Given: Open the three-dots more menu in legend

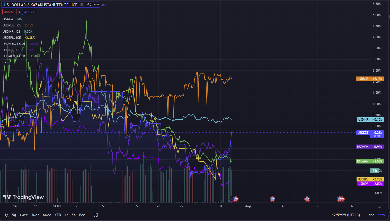Looking at the screenshot, I should pos(96,5).
